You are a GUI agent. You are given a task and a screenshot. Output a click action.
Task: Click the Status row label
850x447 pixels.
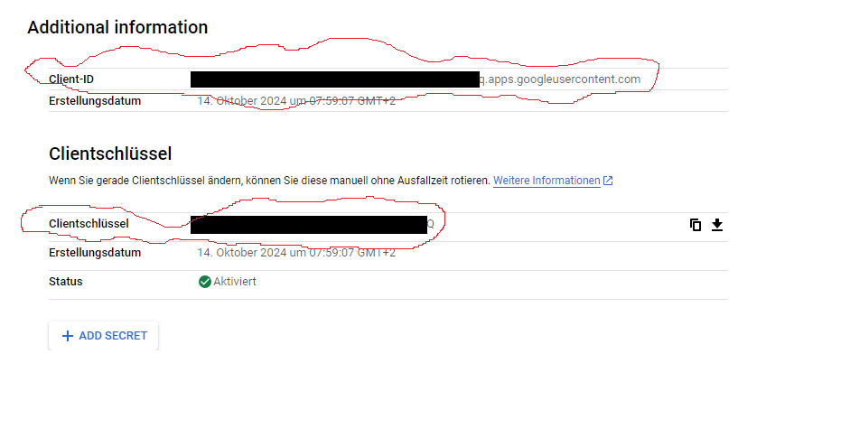(x=66, y=282)
